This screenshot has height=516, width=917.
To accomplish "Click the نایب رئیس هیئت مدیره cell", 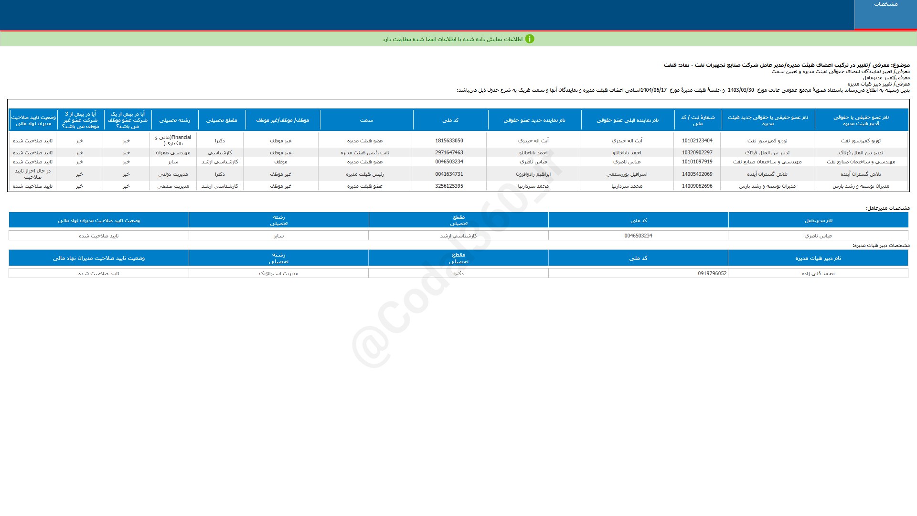I will click(365, 153).
